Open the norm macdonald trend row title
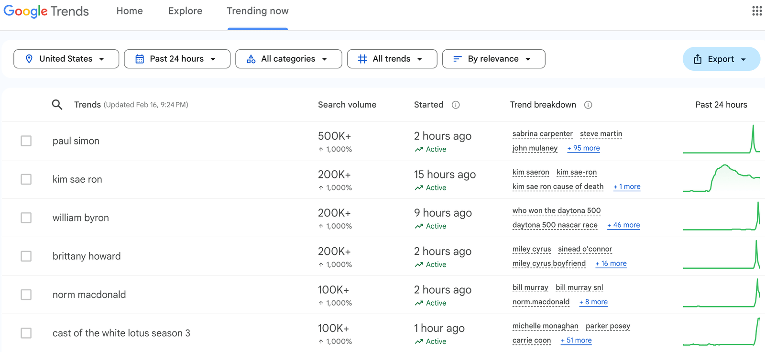765x352 pixels. 89,295
